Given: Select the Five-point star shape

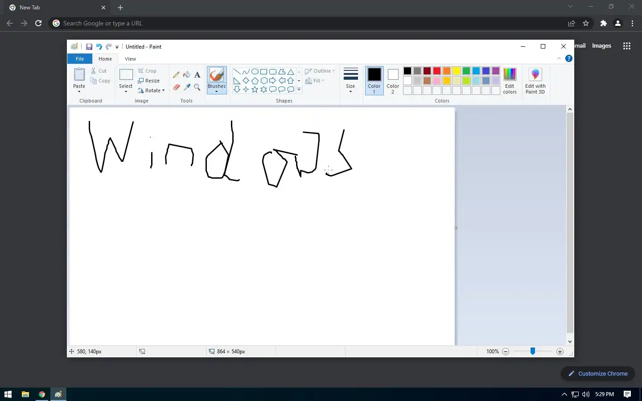Looking at the screenshot, I should click(255, 90).
